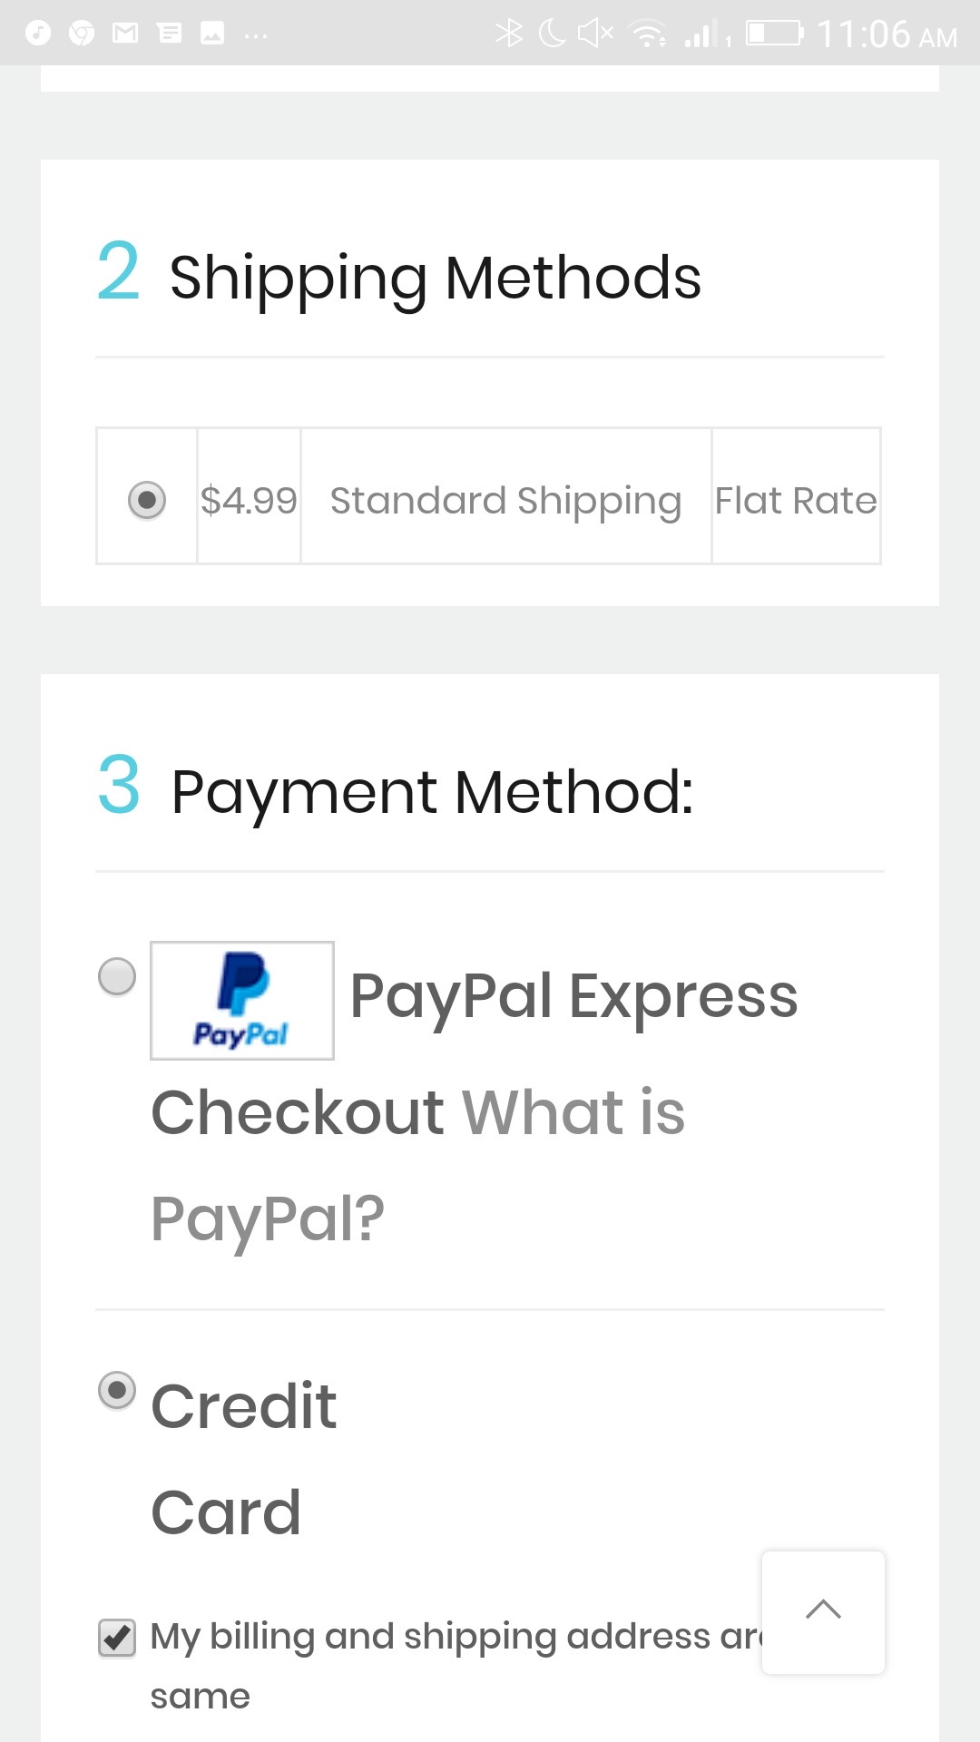Viewport: 980px width, 1742px height.
Task: Tap the image notification icon in status bar
Action: 212,34
